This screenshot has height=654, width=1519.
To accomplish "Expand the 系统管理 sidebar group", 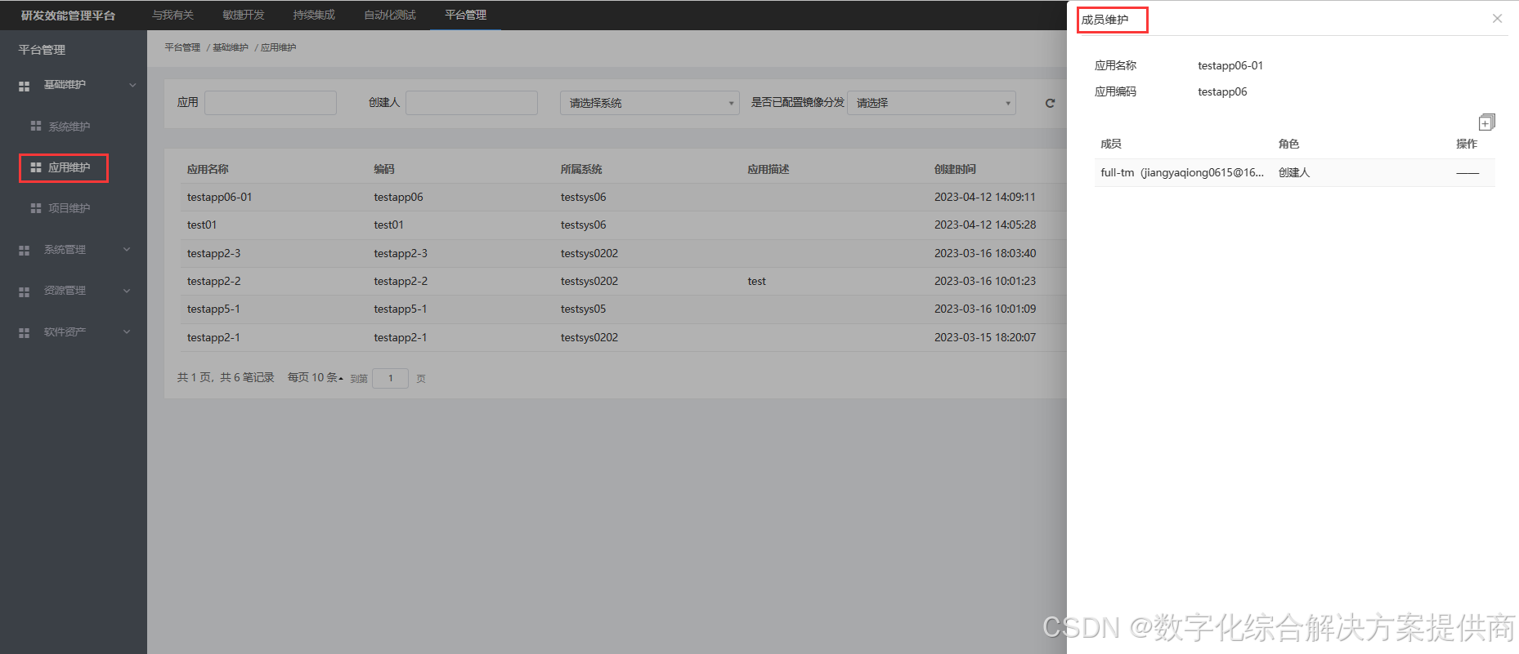I will pos(127,249).
